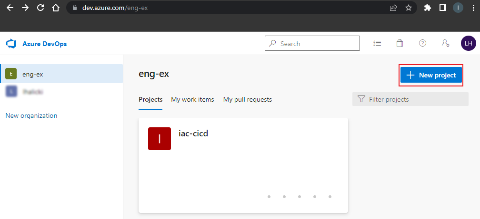Open the Marketplace shopping bag icon

pyautogui.click(x=400, y=43)
